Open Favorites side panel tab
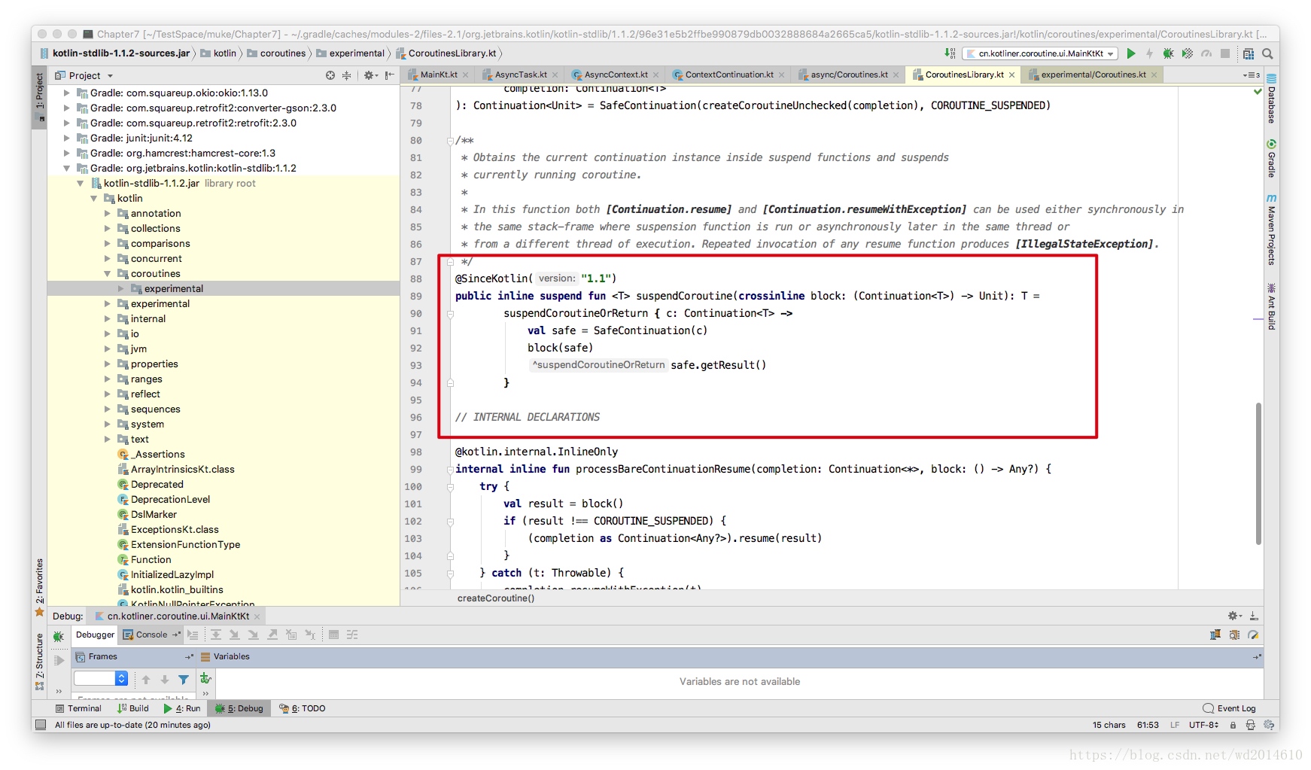The image size is (1311, 770). coord(40,589)
